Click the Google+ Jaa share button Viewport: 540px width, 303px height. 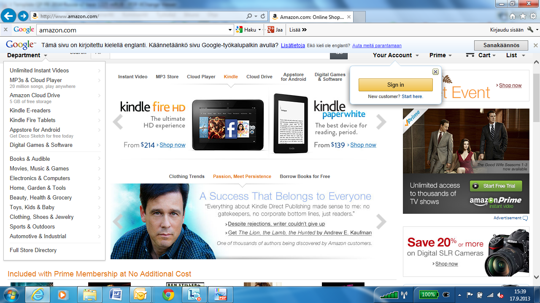pyautogui.click(x=275, y=30)
